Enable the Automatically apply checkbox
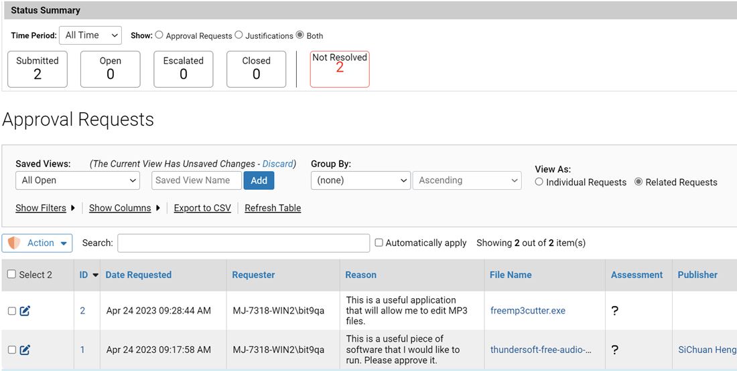 [379, 243]
